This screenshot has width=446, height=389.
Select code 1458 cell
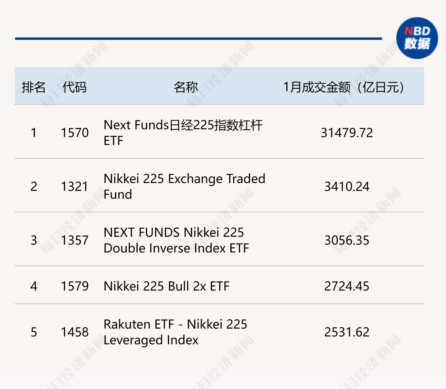(x=75, y=332)
